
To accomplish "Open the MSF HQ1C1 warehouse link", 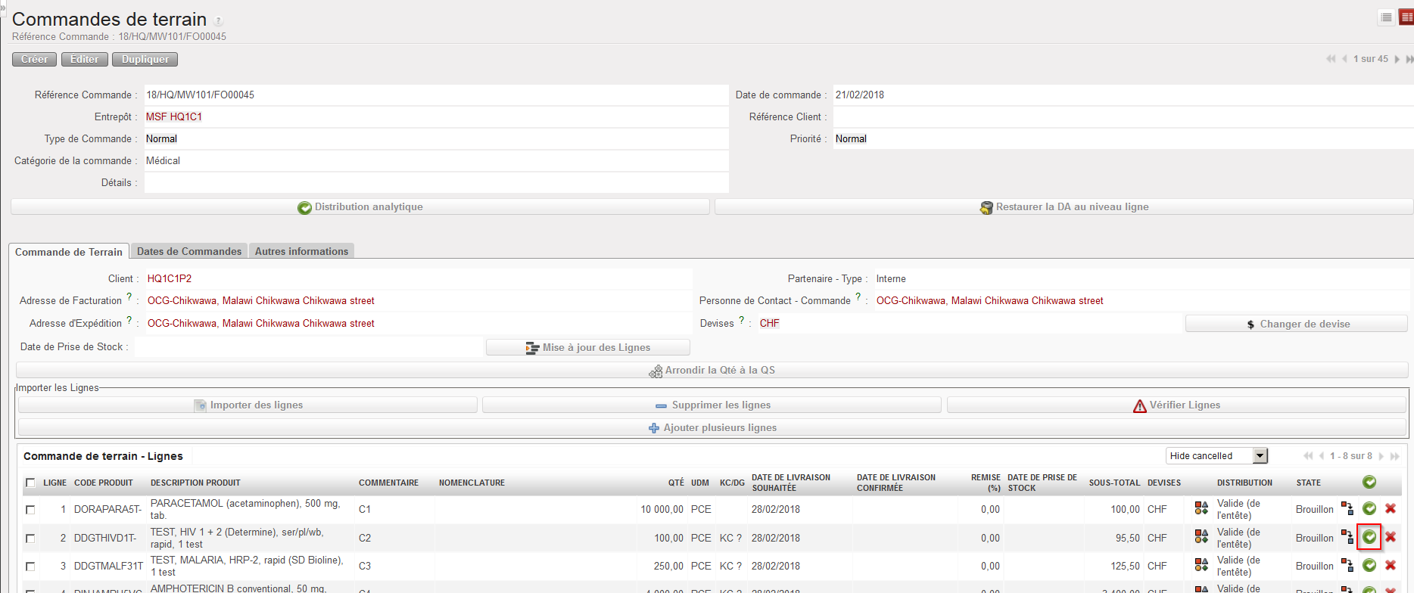I will 174,116.
